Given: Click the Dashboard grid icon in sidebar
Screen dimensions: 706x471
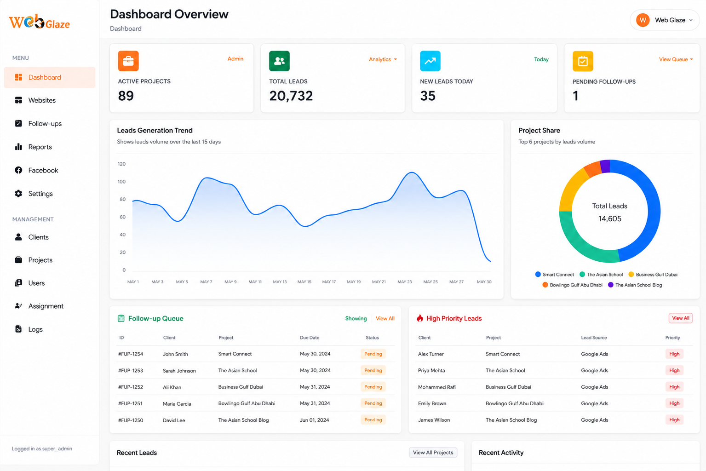Looking at the screenshot, I should tap(18, 77).
